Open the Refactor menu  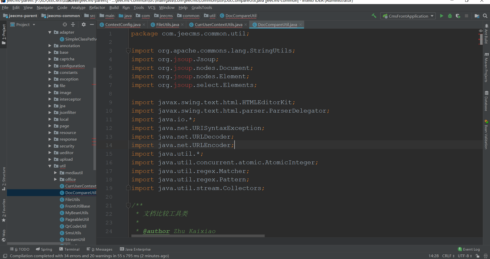pos(97,8)
